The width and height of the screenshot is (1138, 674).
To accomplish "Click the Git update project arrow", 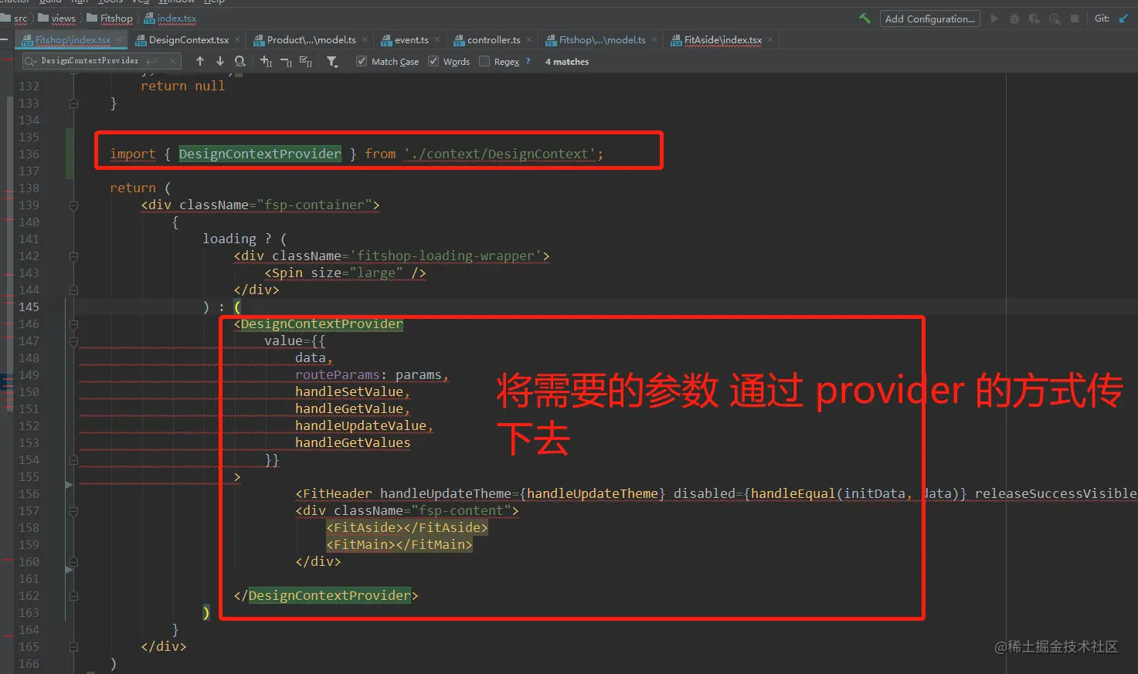I will (x=1123, y=19).
